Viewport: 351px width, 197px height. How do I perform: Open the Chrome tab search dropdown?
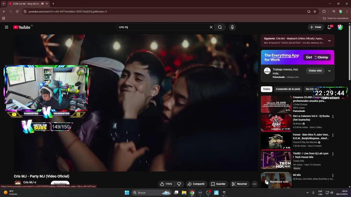(4, 4)
